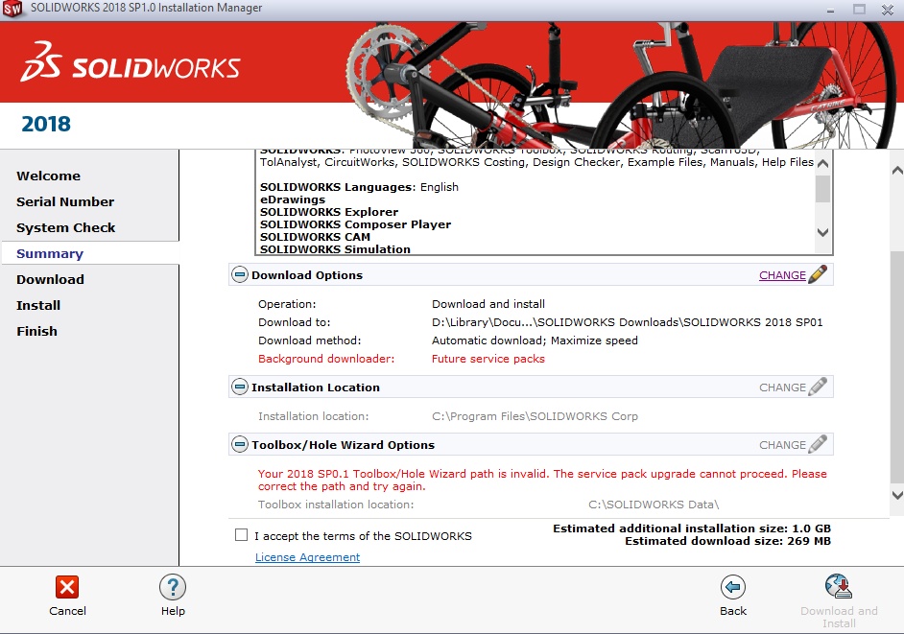Click 'Automatic download; Maximize speed' text
Viewport: 904px width, 634px height.
535,340
